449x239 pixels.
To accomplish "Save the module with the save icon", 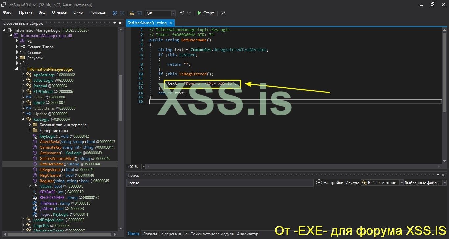I will (139, 13).
